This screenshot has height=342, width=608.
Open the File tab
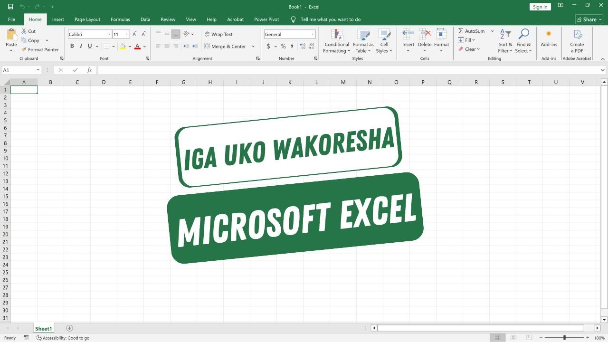click(11, 19)
